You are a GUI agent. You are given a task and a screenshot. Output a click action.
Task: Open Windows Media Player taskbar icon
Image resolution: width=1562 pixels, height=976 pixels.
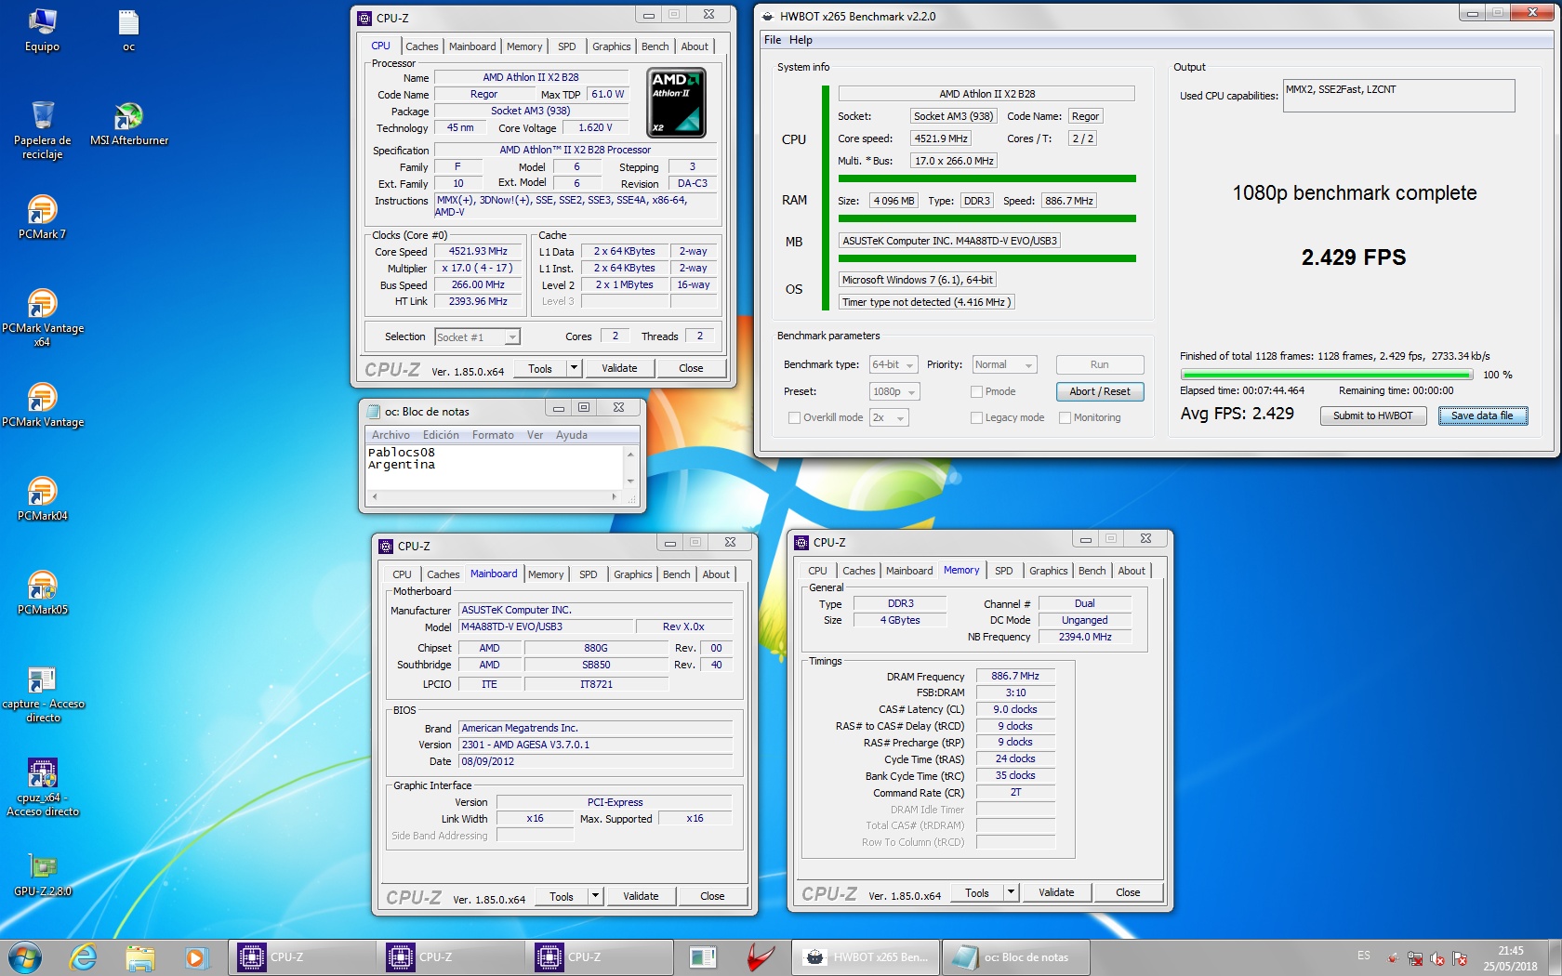tap(196, 957)
